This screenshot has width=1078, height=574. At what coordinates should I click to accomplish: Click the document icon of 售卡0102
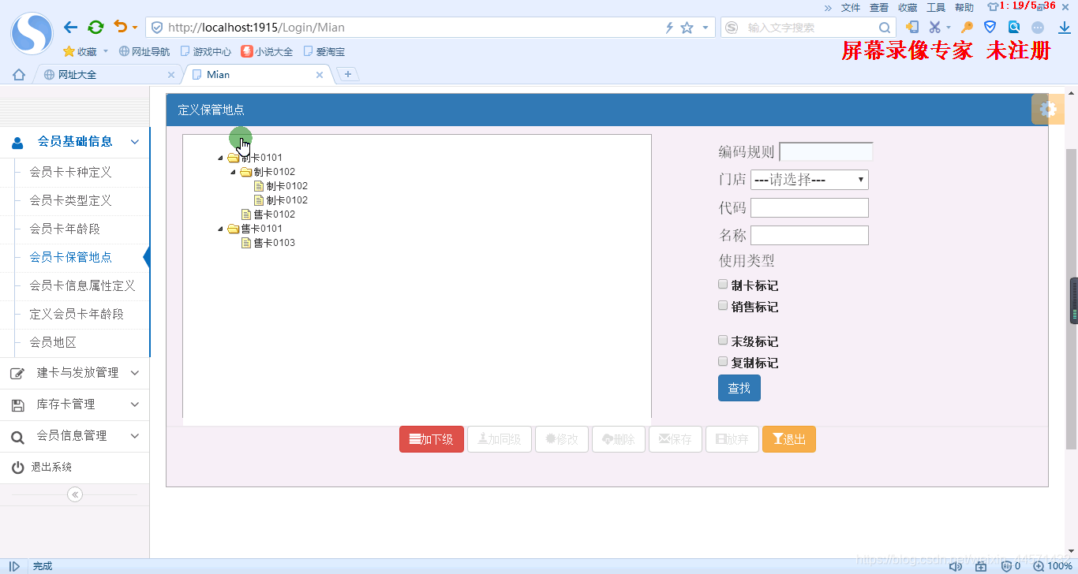(x=245, y=214)
